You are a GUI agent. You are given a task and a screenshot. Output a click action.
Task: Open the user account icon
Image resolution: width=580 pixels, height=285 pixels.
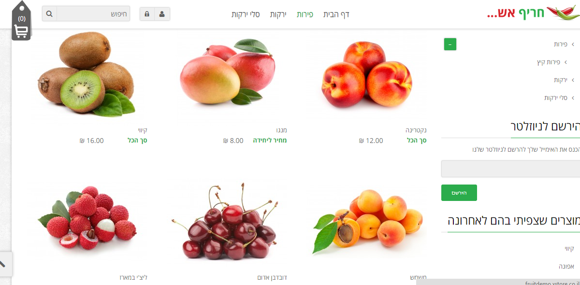point(162,14)
